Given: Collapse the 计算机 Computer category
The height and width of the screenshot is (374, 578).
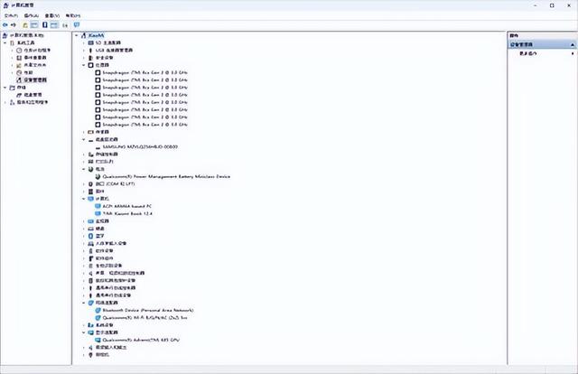Looking at the screenshot, I should pos(84,199).
